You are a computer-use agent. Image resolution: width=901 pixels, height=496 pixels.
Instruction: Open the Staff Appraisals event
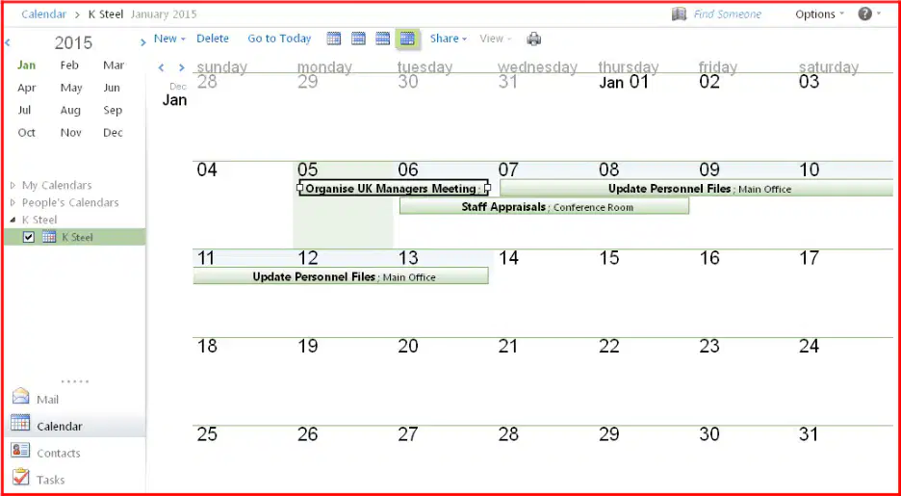tap(544, 206)
